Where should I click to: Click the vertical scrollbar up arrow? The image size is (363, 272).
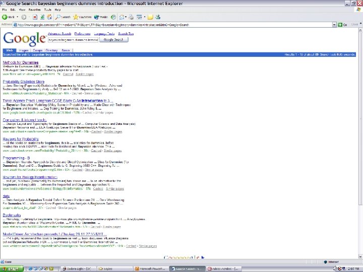pos(360,30)
